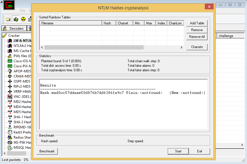Screen dimensions: 247x164
Task: Click the PWL files icon
Action: (10, 56)
